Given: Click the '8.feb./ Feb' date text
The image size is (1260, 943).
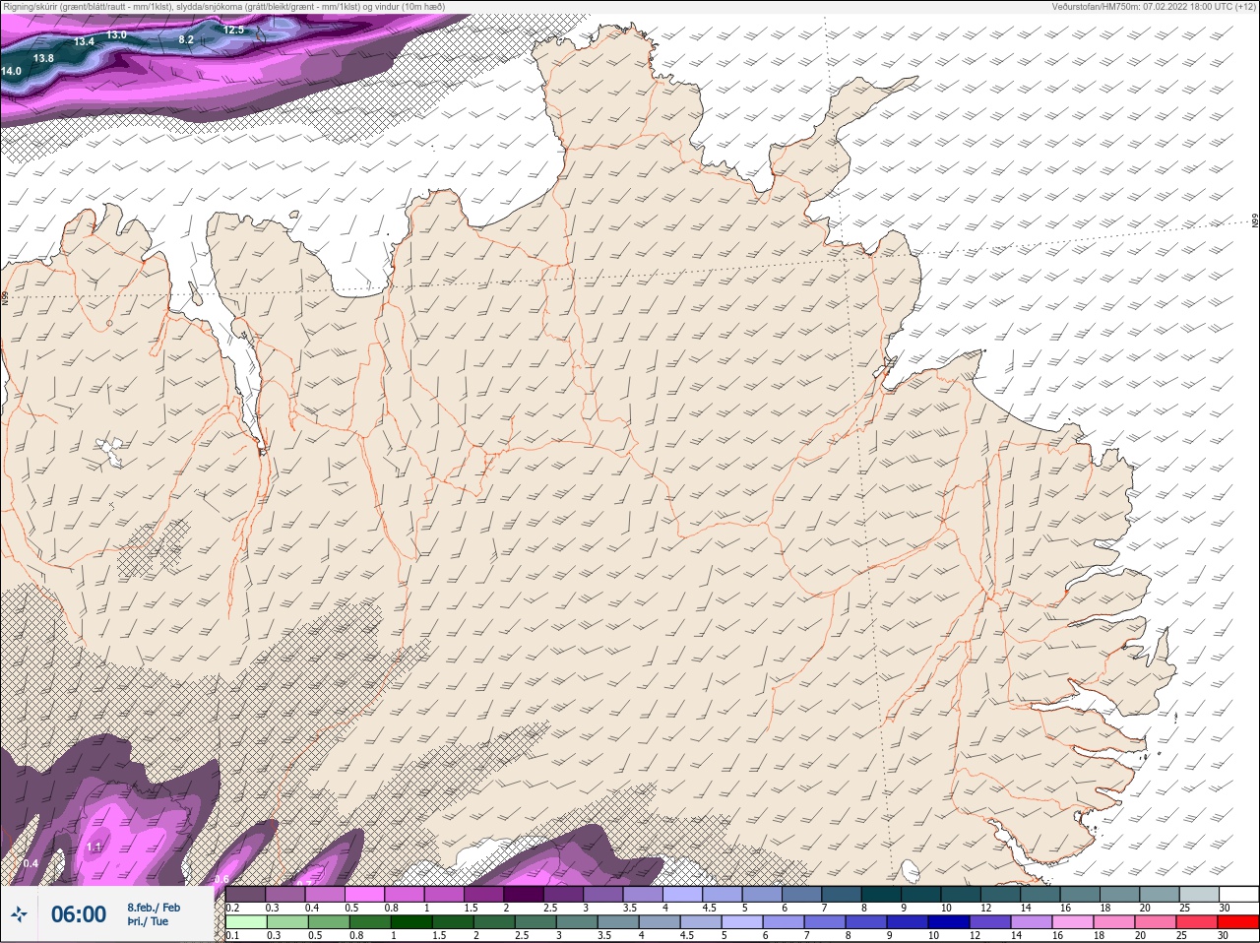Looking at the screenshot, I should [x=154, y=908].
